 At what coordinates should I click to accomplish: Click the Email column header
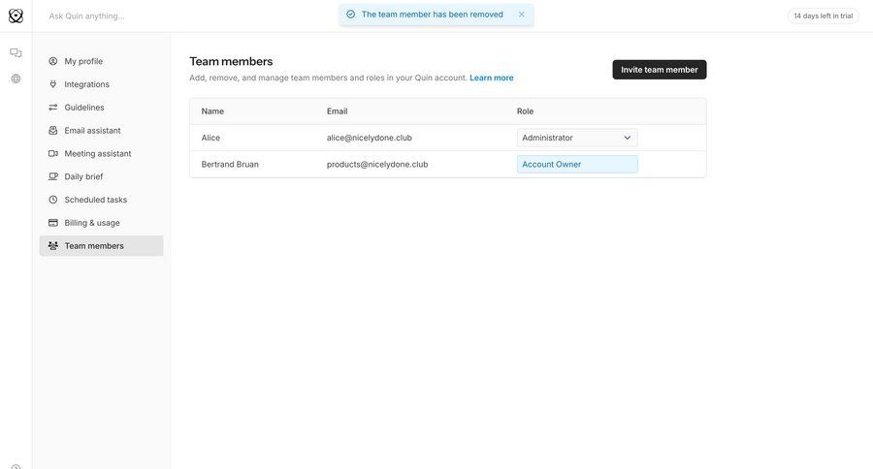point(337,111)
